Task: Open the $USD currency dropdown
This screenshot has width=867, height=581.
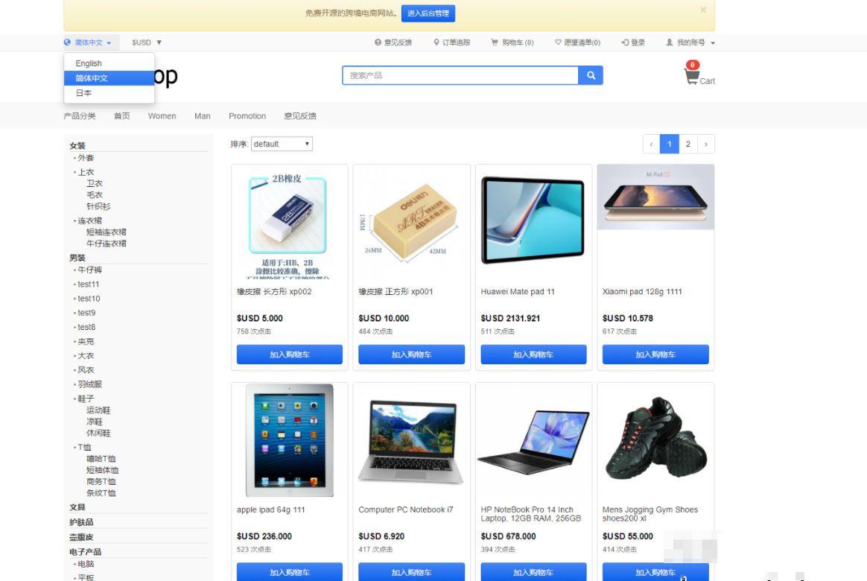Action: point(147,42)
